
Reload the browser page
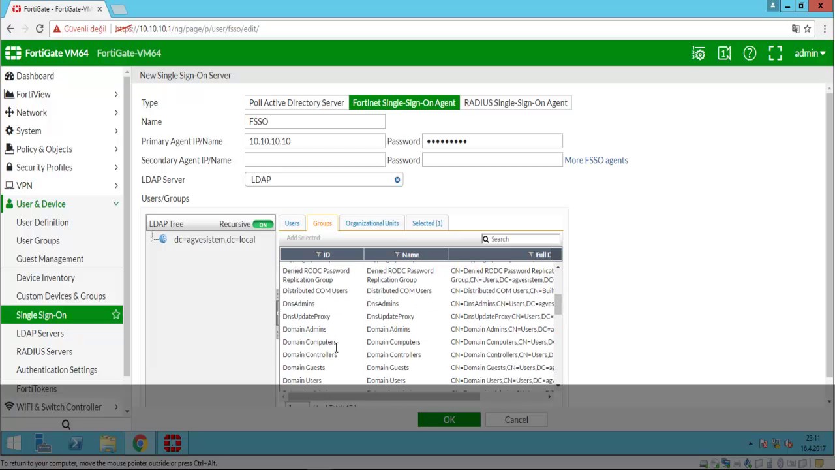pyautogui.click(x=39, y=29)
